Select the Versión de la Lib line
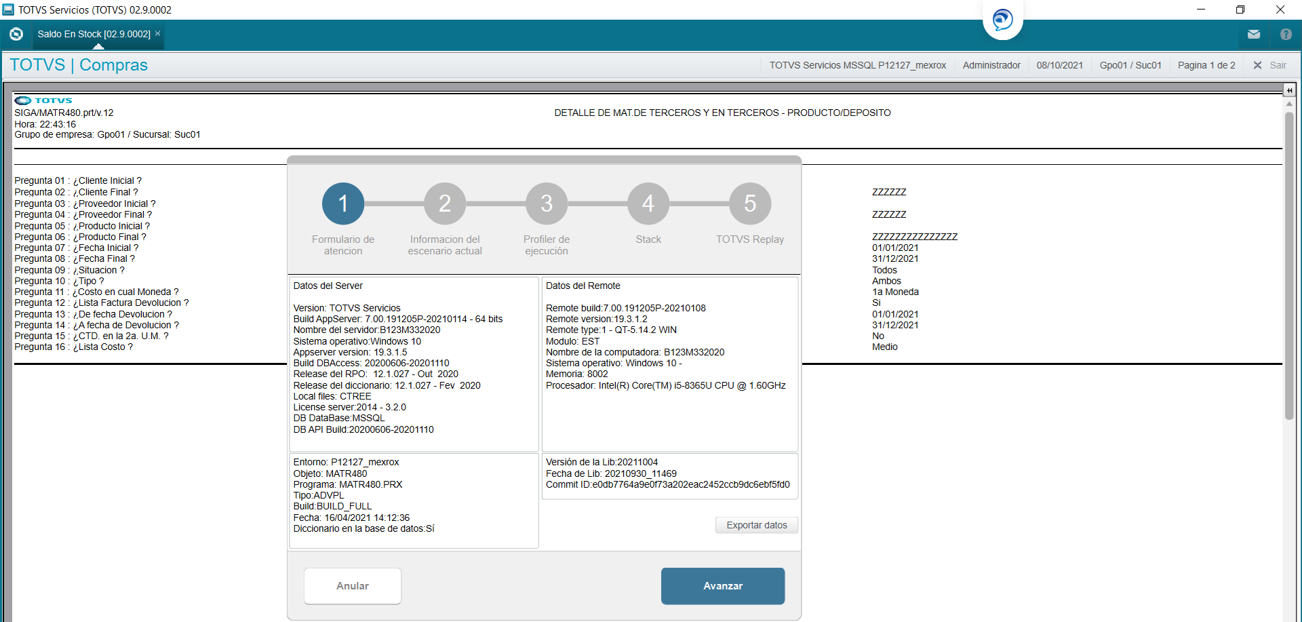Screen dimensions: 1302x622 [602, 462]
